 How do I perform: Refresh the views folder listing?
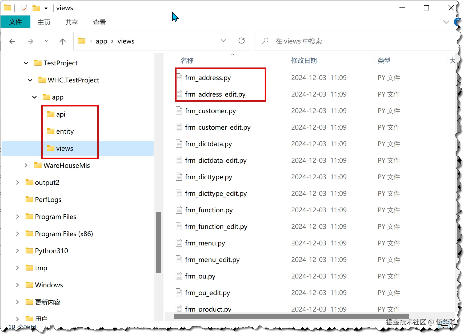(x=242, y=41)
